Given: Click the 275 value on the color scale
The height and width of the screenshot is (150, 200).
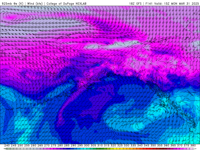Looking at the screenshot, I should point(53,145).
